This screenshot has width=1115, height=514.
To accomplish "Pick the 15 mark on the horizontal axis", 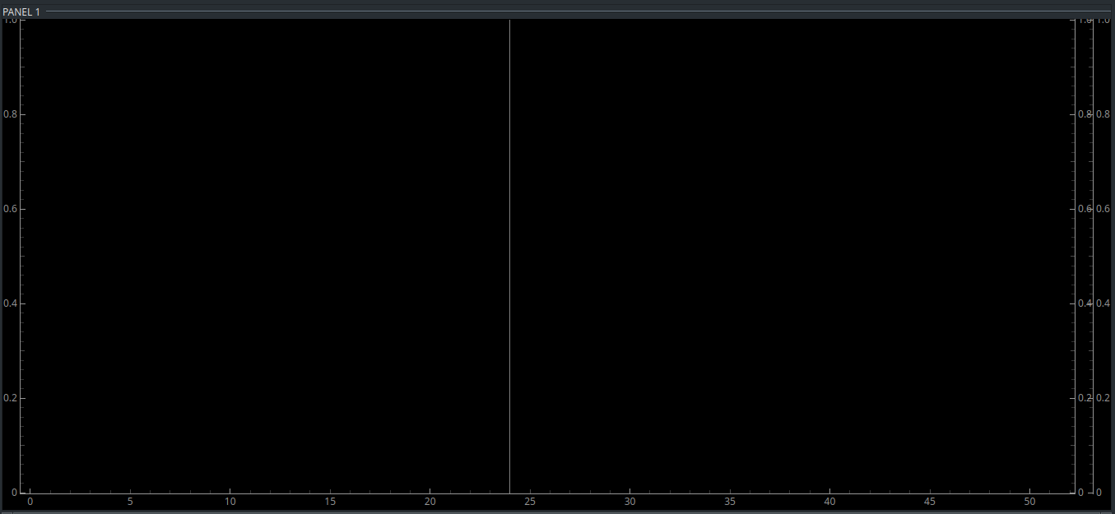I will [x=330, y=502].
